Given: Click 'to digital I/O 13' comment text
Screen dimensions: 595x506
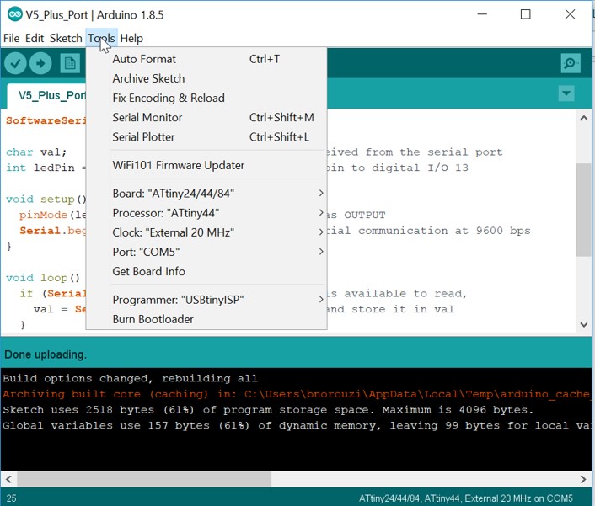Looking at the screenshot, I should click(x=410, y=168).
